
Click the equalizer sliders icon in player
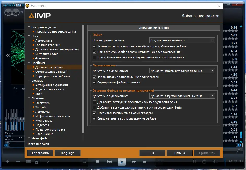pos(85,162)
